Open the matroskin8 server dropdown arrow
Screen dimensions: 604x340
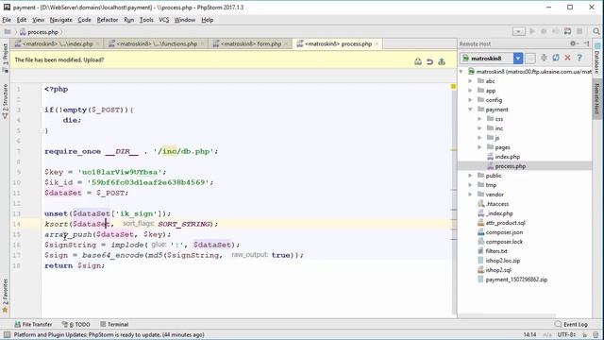pyautogui.click(x=518, y=59)
